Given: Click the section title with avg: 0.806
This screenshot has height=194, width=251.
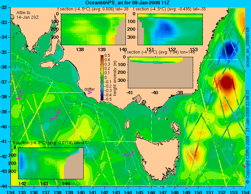Looking at the screenshot, I should pyautogui.click(x=93, y=9).
